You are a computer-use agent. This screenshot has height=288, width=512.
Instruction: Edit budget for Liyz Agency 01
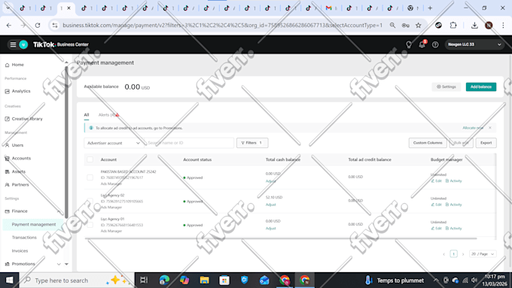click(436, 229)
